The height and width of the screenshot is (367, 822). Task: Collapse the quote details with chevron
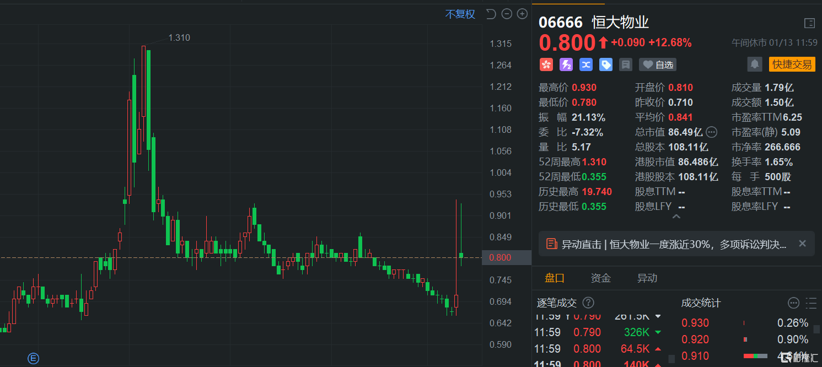click(x=676, y=217)
